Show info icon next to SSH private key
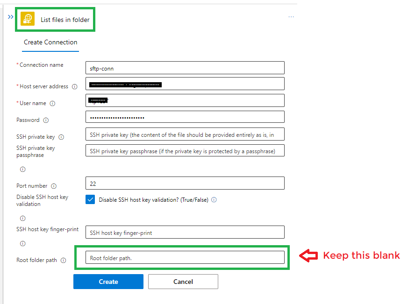Viewport: 408px width, 304px height. coord(61,137)
